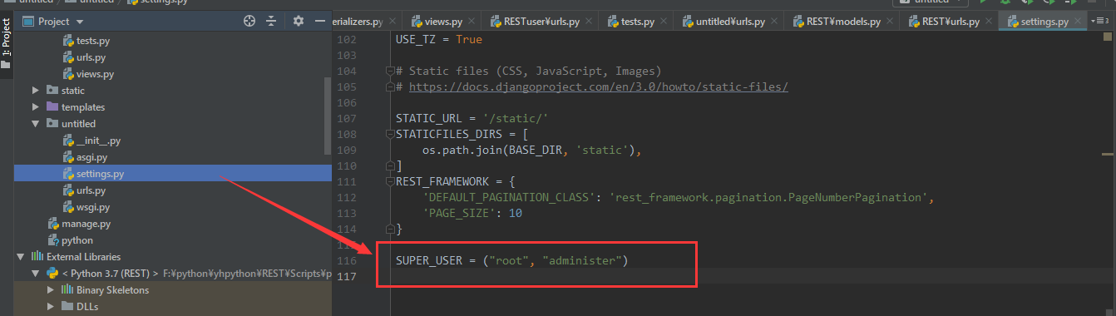Click the 'PAGE_SIZE': 10 line
The height and width of the screenshot is (316, 1116).
472,213
